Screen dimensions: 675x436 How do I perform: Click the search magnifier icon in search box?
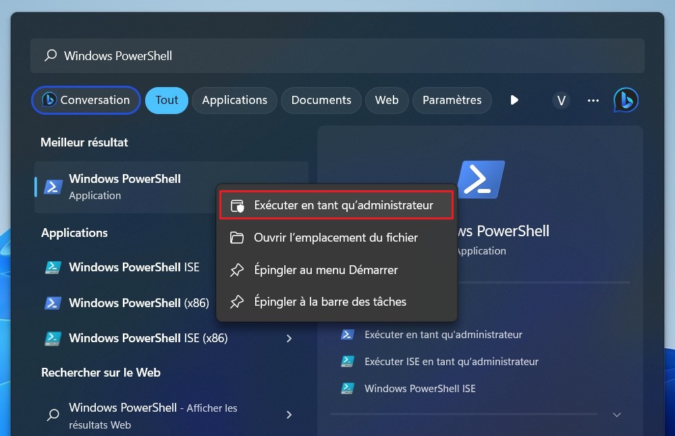51,55
